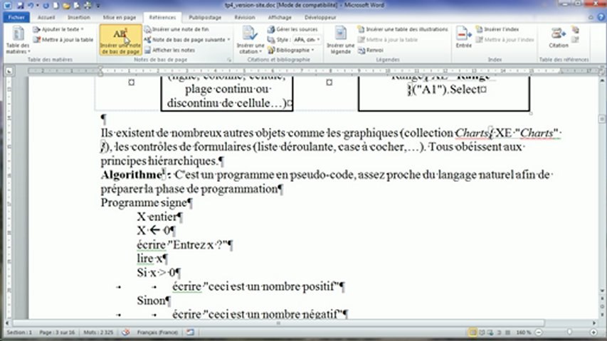
Task: Switch to the Accueil tab
Action: coord(46,17)
